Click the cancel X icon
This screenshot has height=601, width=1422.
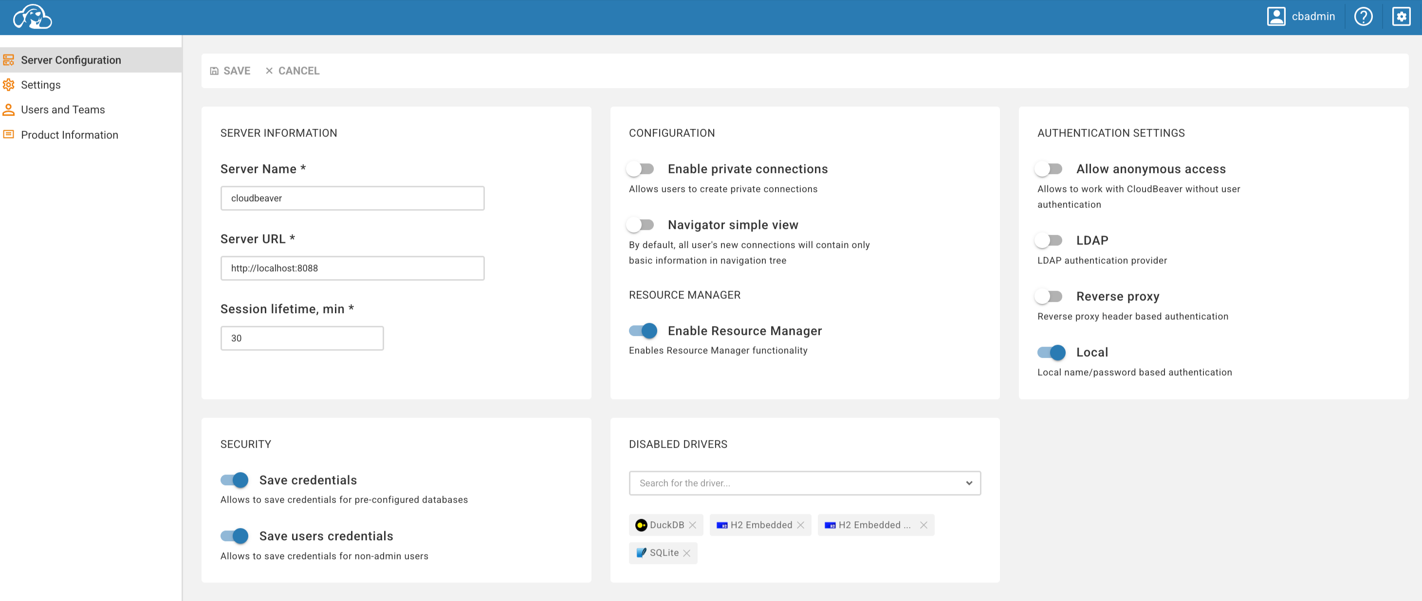[269, 71]
